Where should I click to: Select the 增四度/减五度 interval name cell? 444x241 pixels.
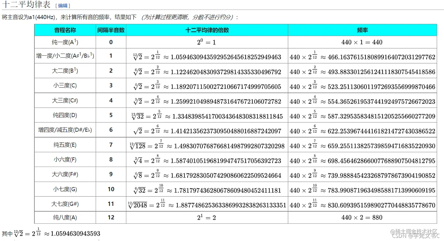[65, 130]
